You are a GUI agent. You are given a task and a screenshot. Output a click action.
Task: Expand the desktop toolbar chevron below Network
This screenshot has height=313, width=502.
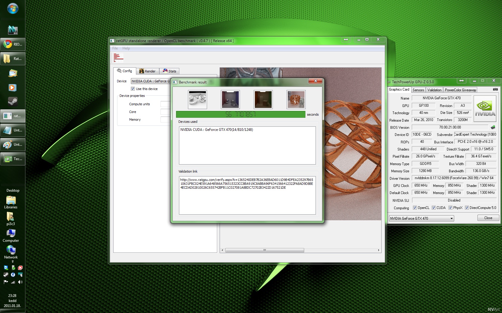click(x=13, y=261)
